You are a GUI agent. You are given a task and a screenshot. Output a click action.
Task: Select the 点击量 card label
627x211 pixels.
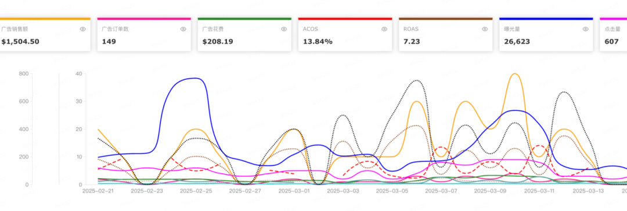point(612,29)
